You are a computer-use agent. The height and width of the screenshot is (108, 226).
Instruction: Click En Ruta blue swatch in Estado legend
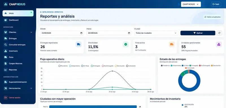(182, 66)
